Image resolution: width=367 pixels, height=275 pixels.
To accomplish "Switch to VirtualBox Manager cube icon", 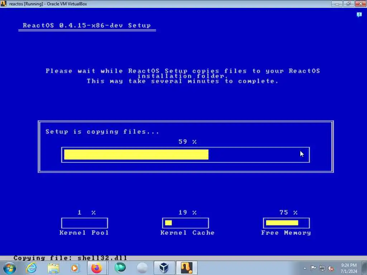I will click(x=164, y=268).
